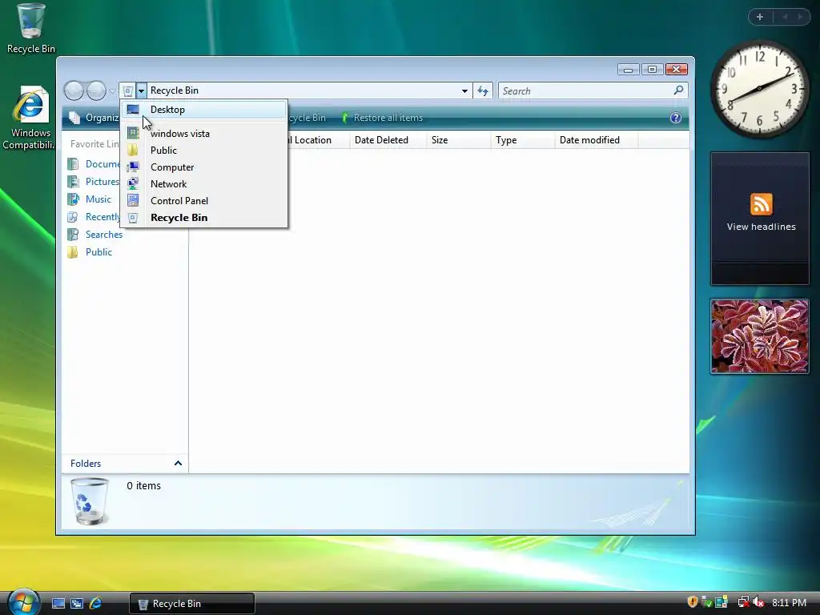The height and width of the screenshot is (615, 820).
Task: Click the Desktop icon in dropdown list
Action: coord(133,109)
